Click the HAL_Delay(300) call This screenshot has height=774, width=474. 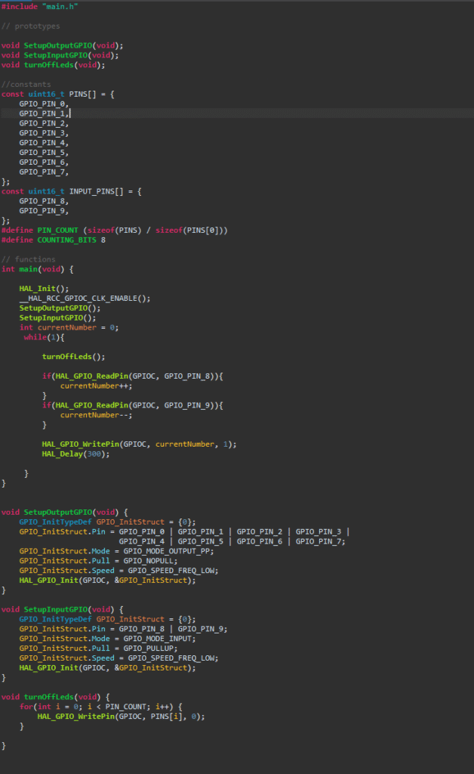[x=75, y=454]
